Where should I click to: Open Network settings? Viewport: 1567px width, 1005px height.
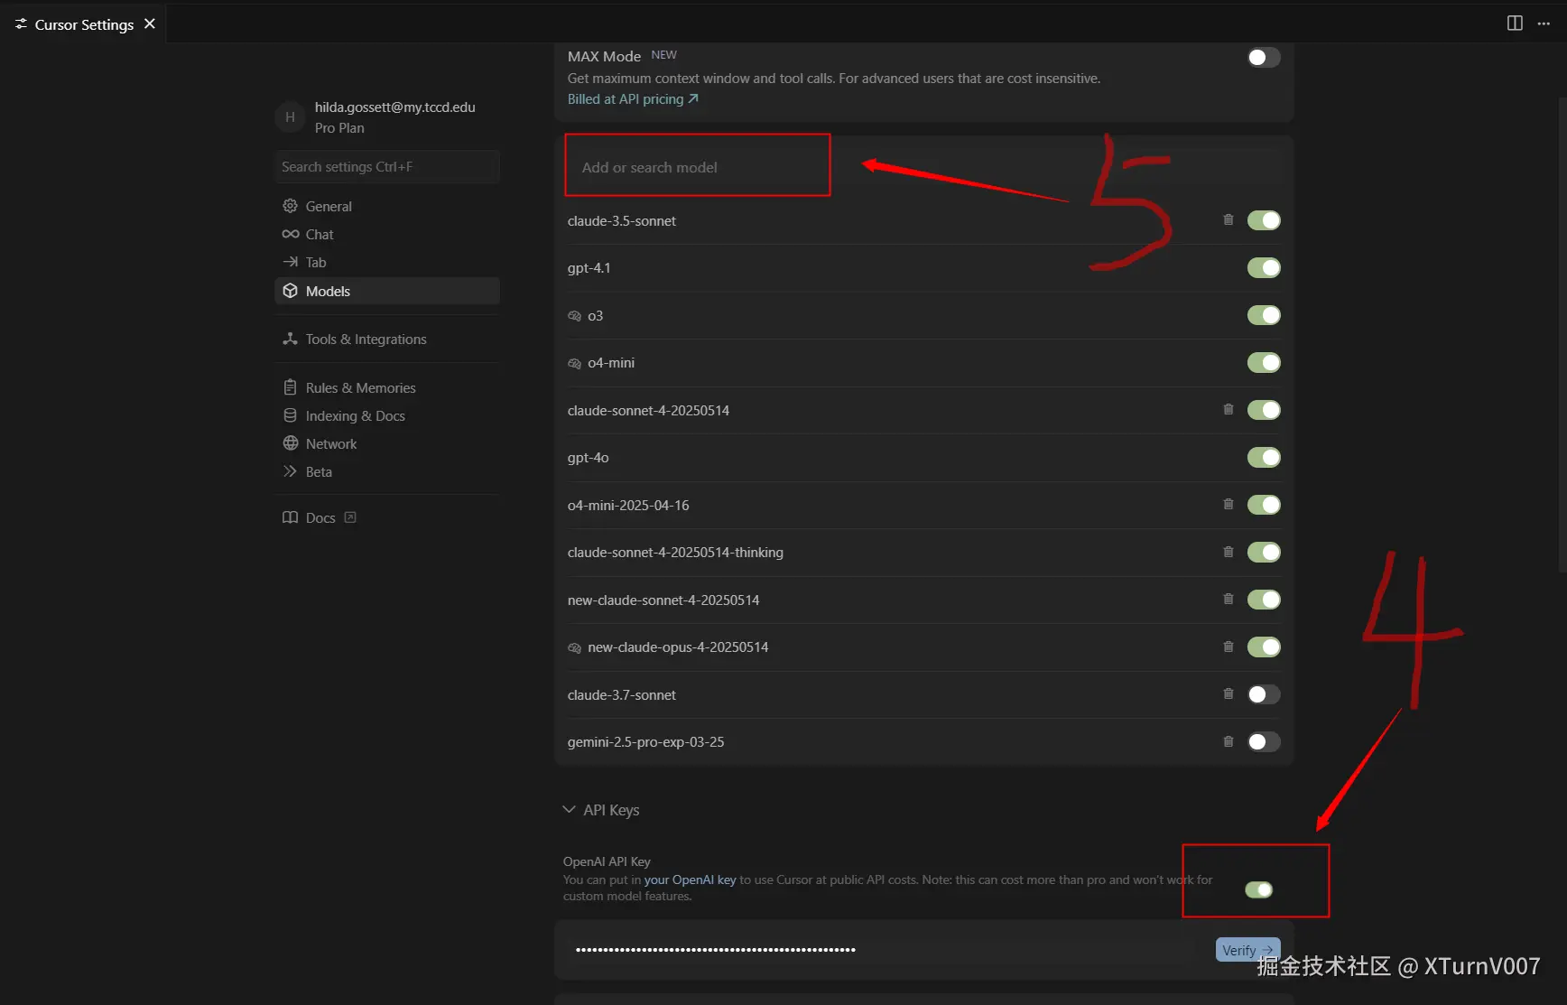coord(387,443)
